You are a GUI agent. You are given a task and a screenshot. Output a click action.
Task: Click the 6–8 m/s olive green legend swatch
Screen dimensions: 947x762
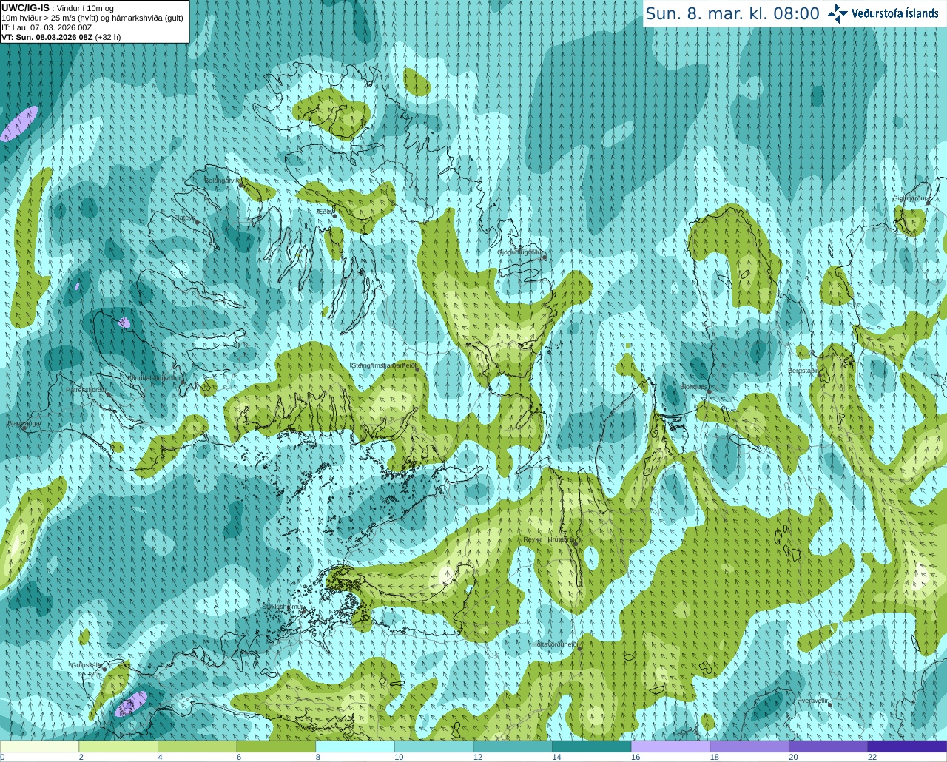[276, 746]
